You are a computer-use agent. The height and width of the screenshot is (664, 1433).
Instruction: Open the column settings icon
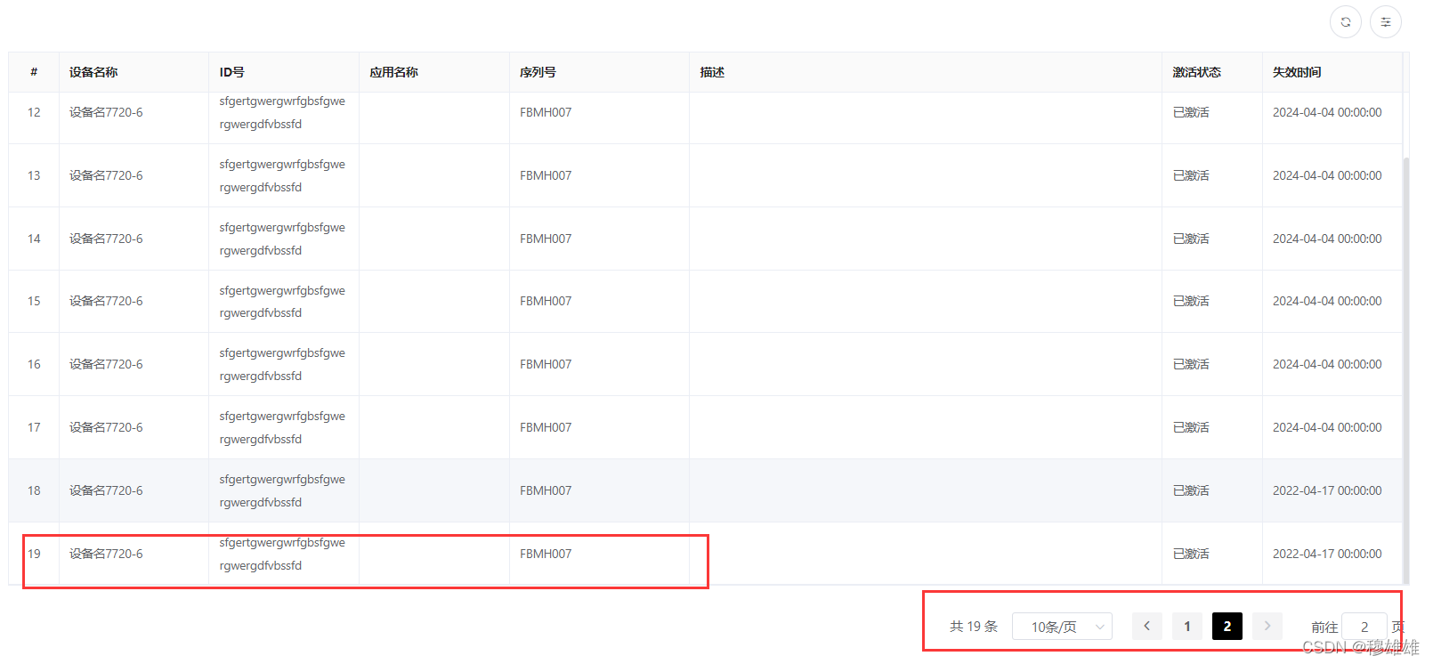tap(1386, 22)
